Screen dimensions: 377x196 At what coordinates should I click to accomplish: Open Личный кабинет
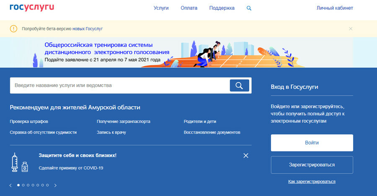(x=335, y=8)
